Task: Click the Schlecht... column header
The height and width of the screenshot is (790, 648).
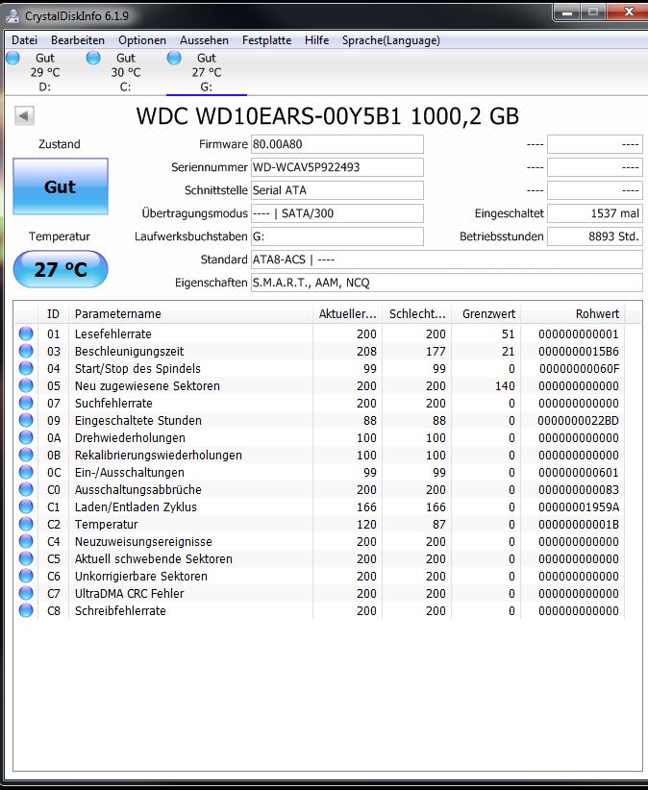Action: tap(416, 313)
